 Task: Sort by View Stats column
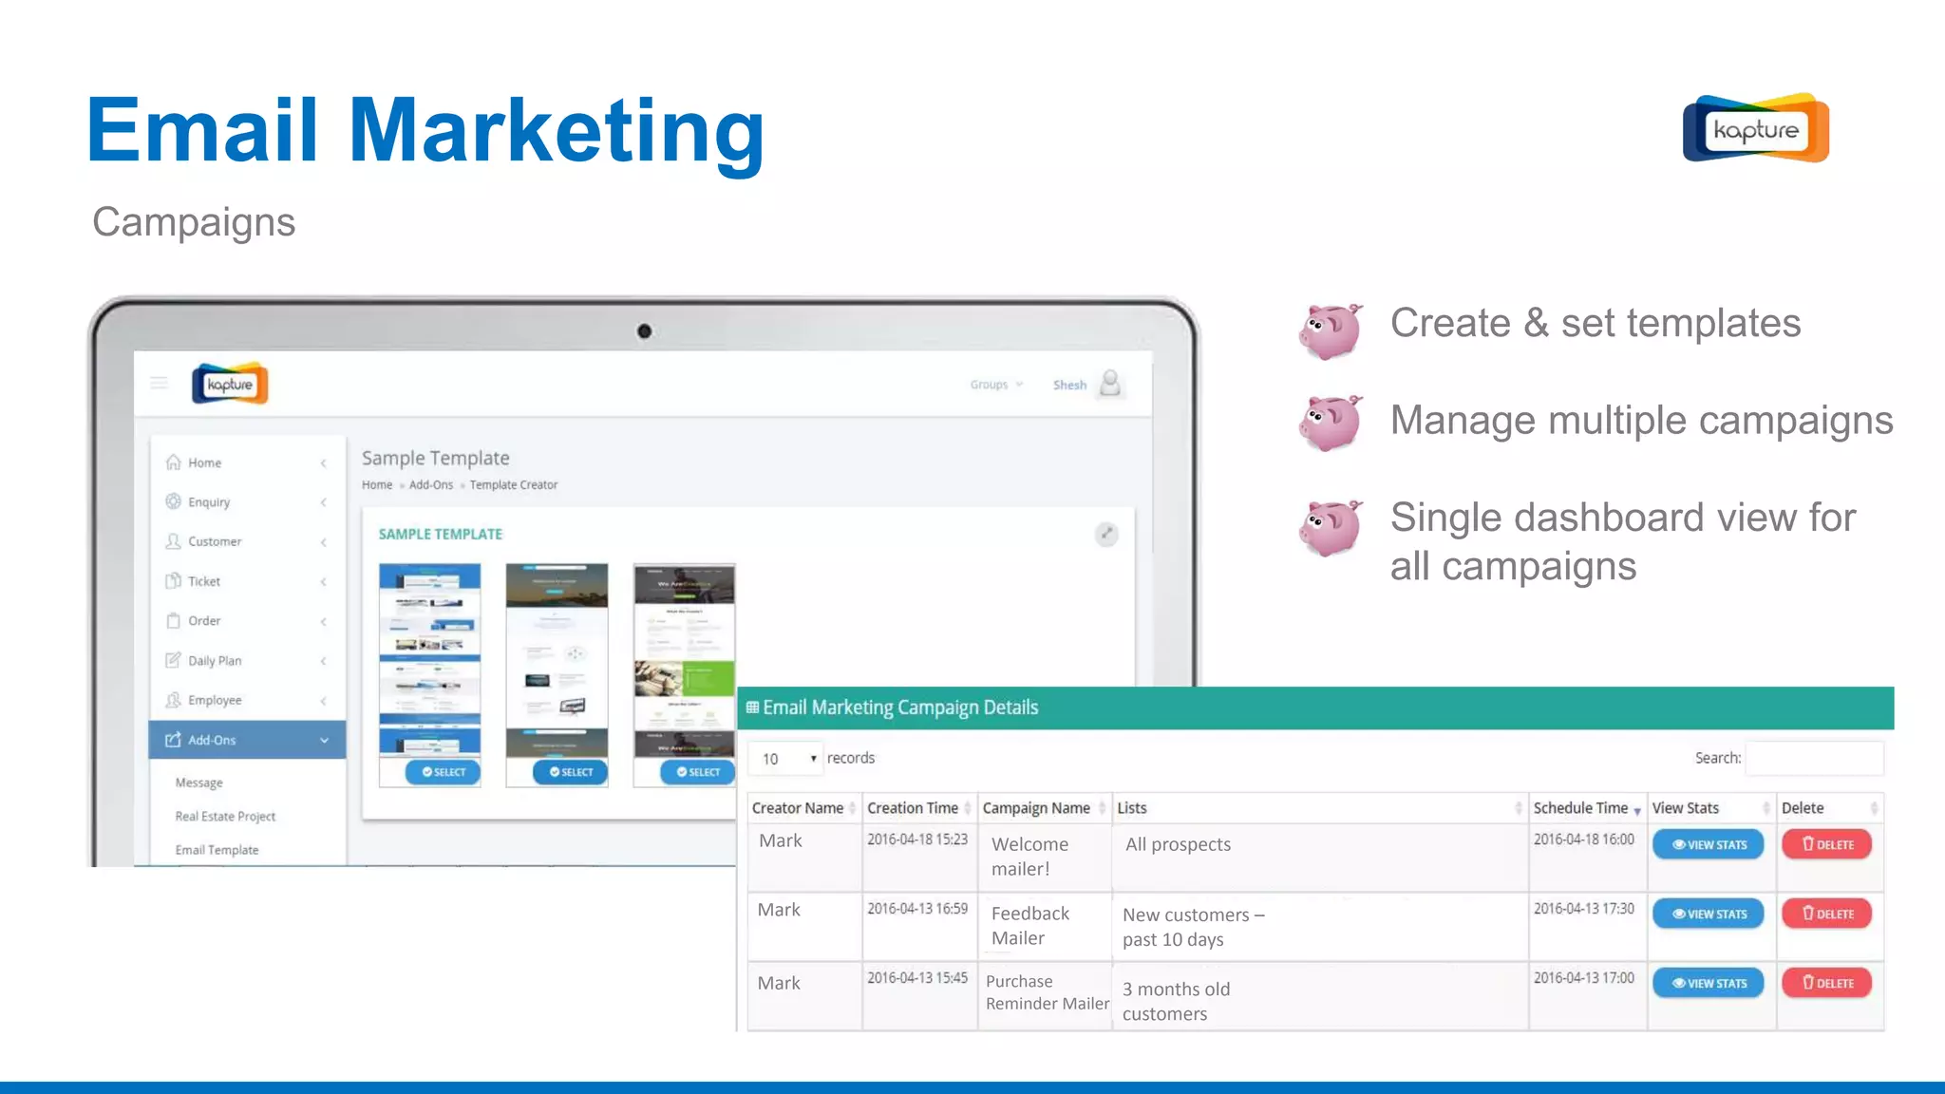(1711, 808)
